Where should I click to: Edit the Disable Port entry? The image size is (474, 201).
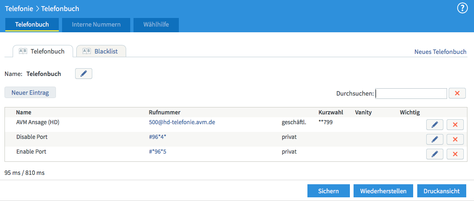[434, 139]
